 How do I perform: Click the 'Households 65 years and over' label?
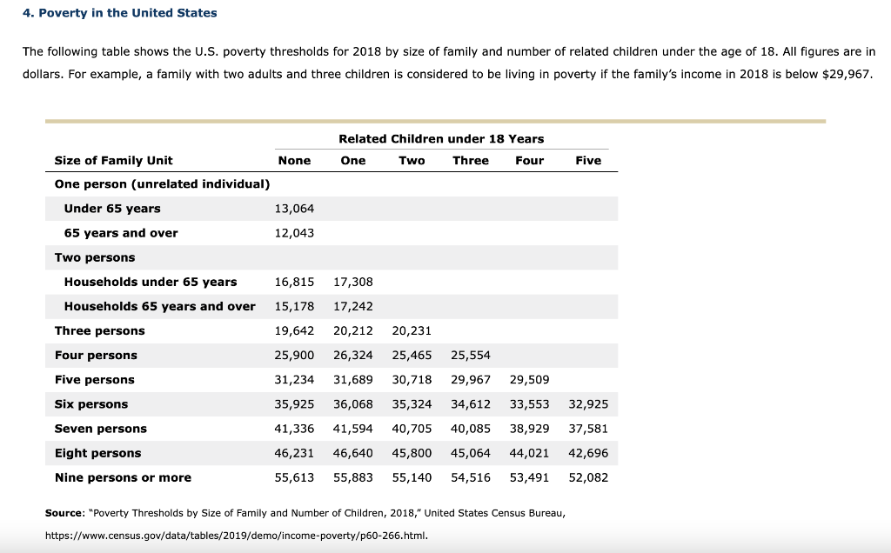159,306
